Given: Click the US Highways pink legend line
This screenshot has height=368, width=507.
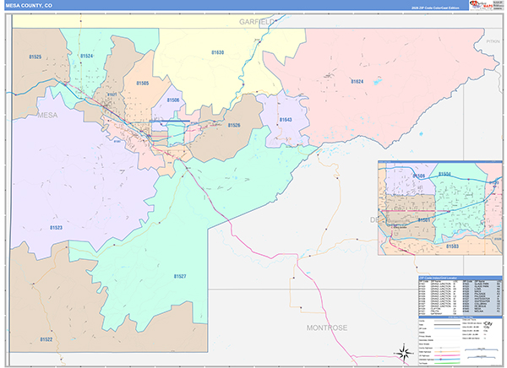Looking at the screenshot, I should pyautogui.click(x=448, y=355).
